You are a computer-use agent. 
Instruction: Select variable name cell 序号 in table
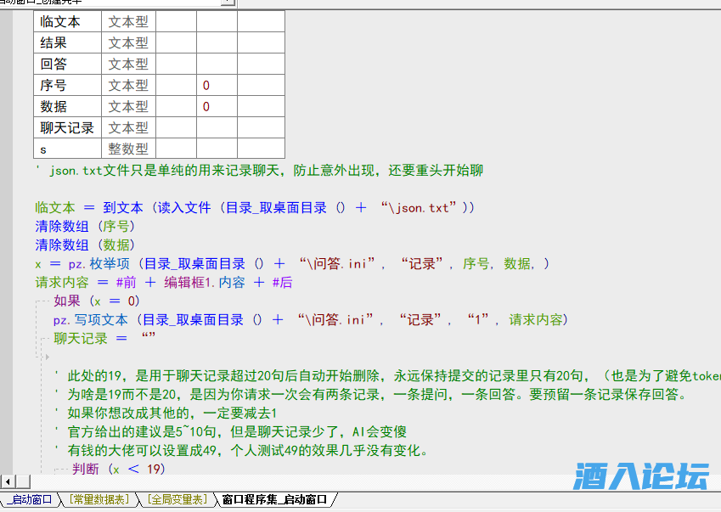point(68,85)
